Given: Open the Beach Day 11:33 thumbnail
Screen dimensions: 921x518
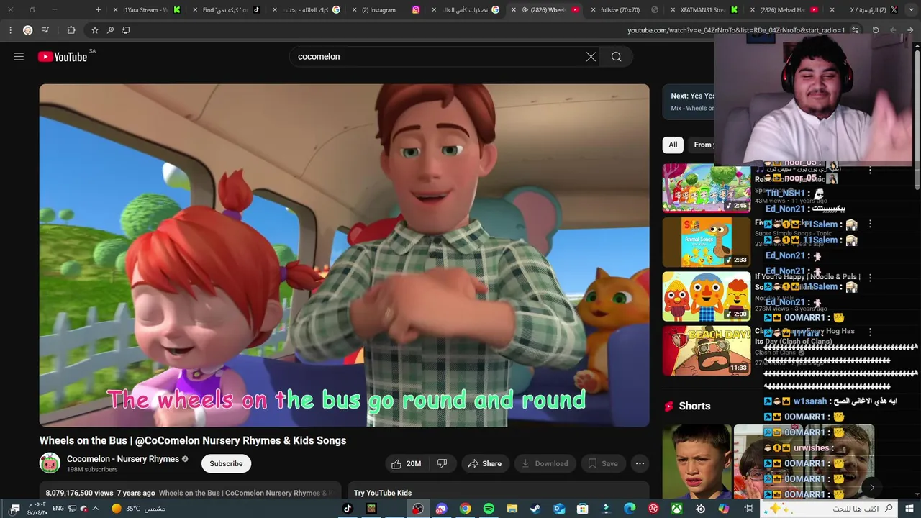Looking at the screenshot, I should 707,351.
